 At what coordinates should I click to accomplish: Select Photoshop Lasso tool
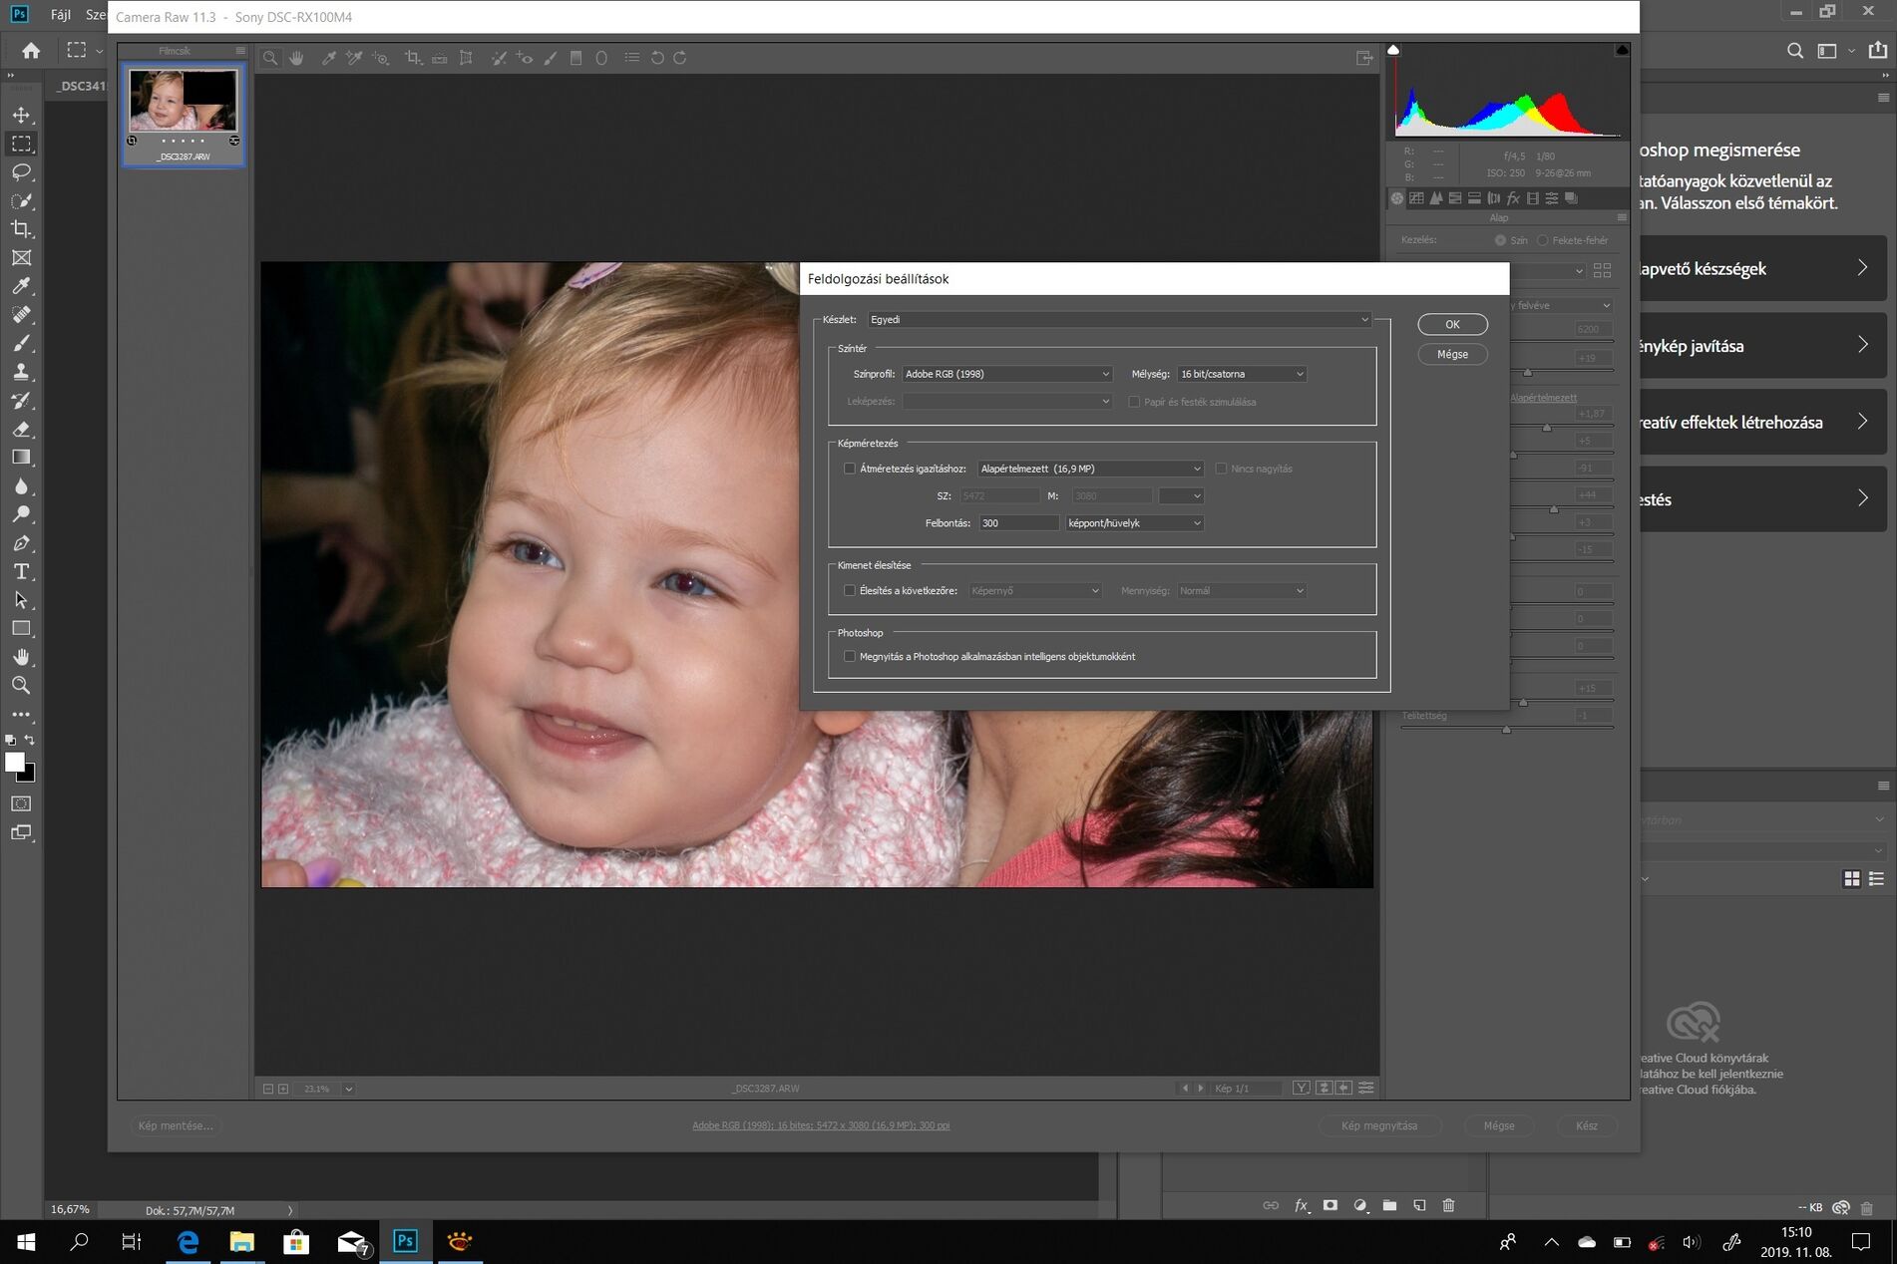click(x=21, y=172)
